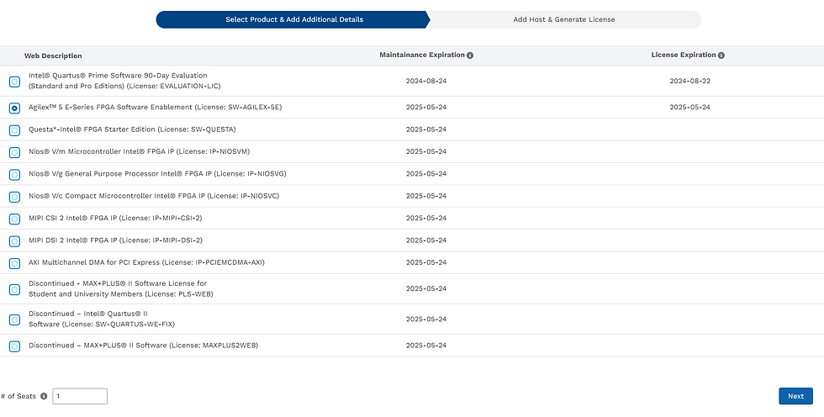Select the Agilex 5 E-Series radio button

[15, 108]
